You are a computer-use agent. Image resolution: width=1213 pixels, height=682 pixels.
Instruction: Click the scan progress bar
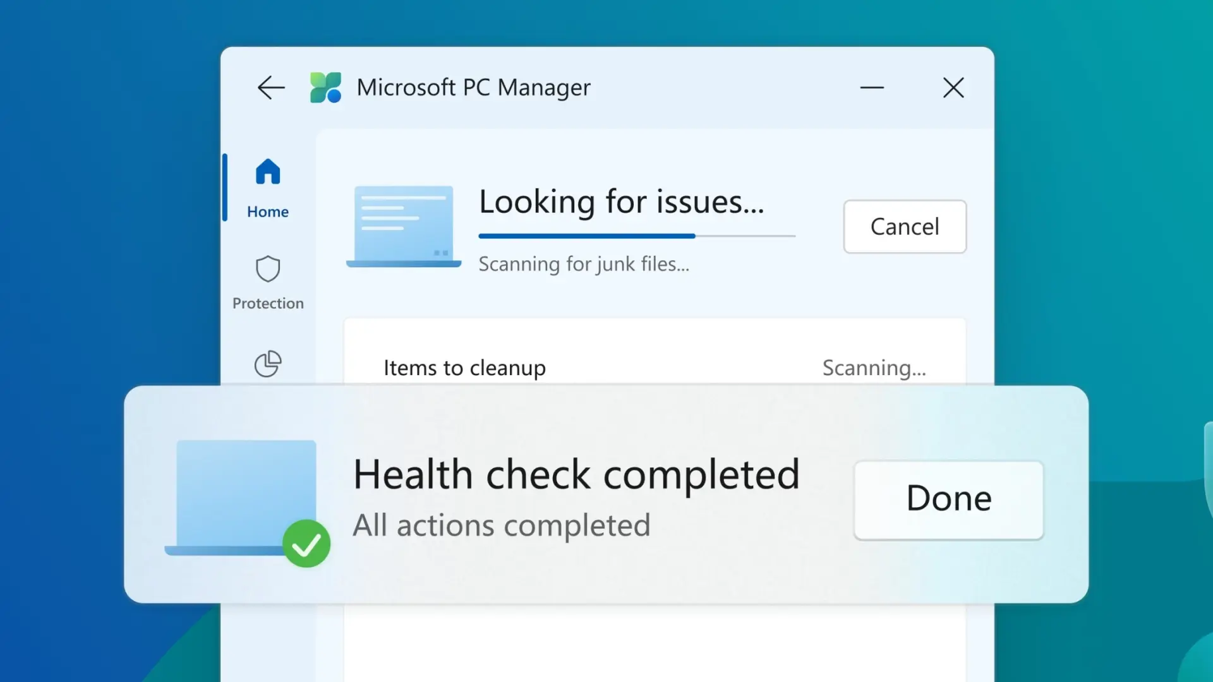(637, 236)
